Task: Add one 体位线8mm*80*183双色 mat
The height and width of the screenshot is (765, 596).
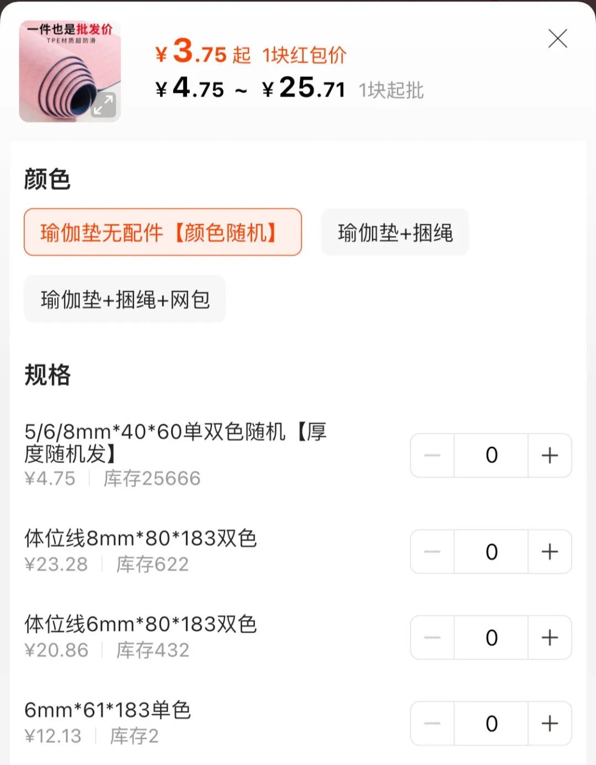Action: [550, 552]
